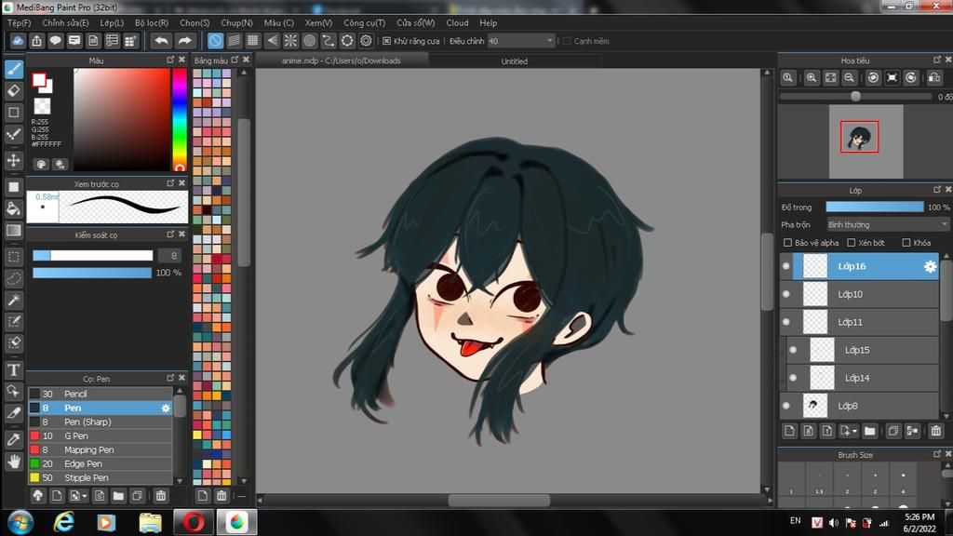Open the Cloud menu
953x536 pixels.
(x=457, y=22)
